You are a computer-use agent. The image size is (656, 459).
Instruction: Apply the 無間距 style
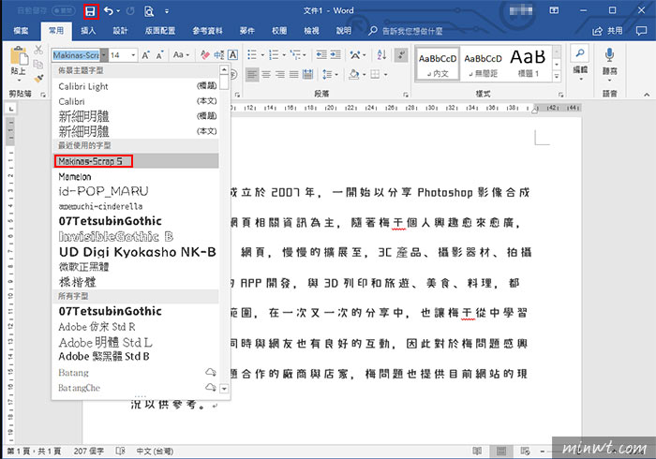(483, 64)
